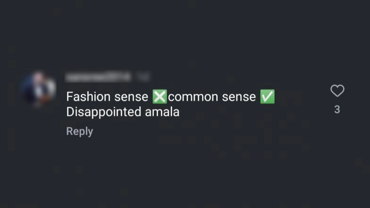Reply to the Disappointed amala comment
Screen dimensions: 370x208
79,131
